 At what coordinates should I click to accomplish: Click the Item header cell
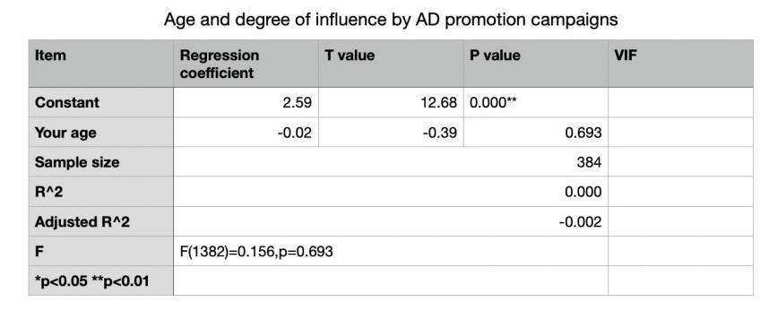(101, 64)
